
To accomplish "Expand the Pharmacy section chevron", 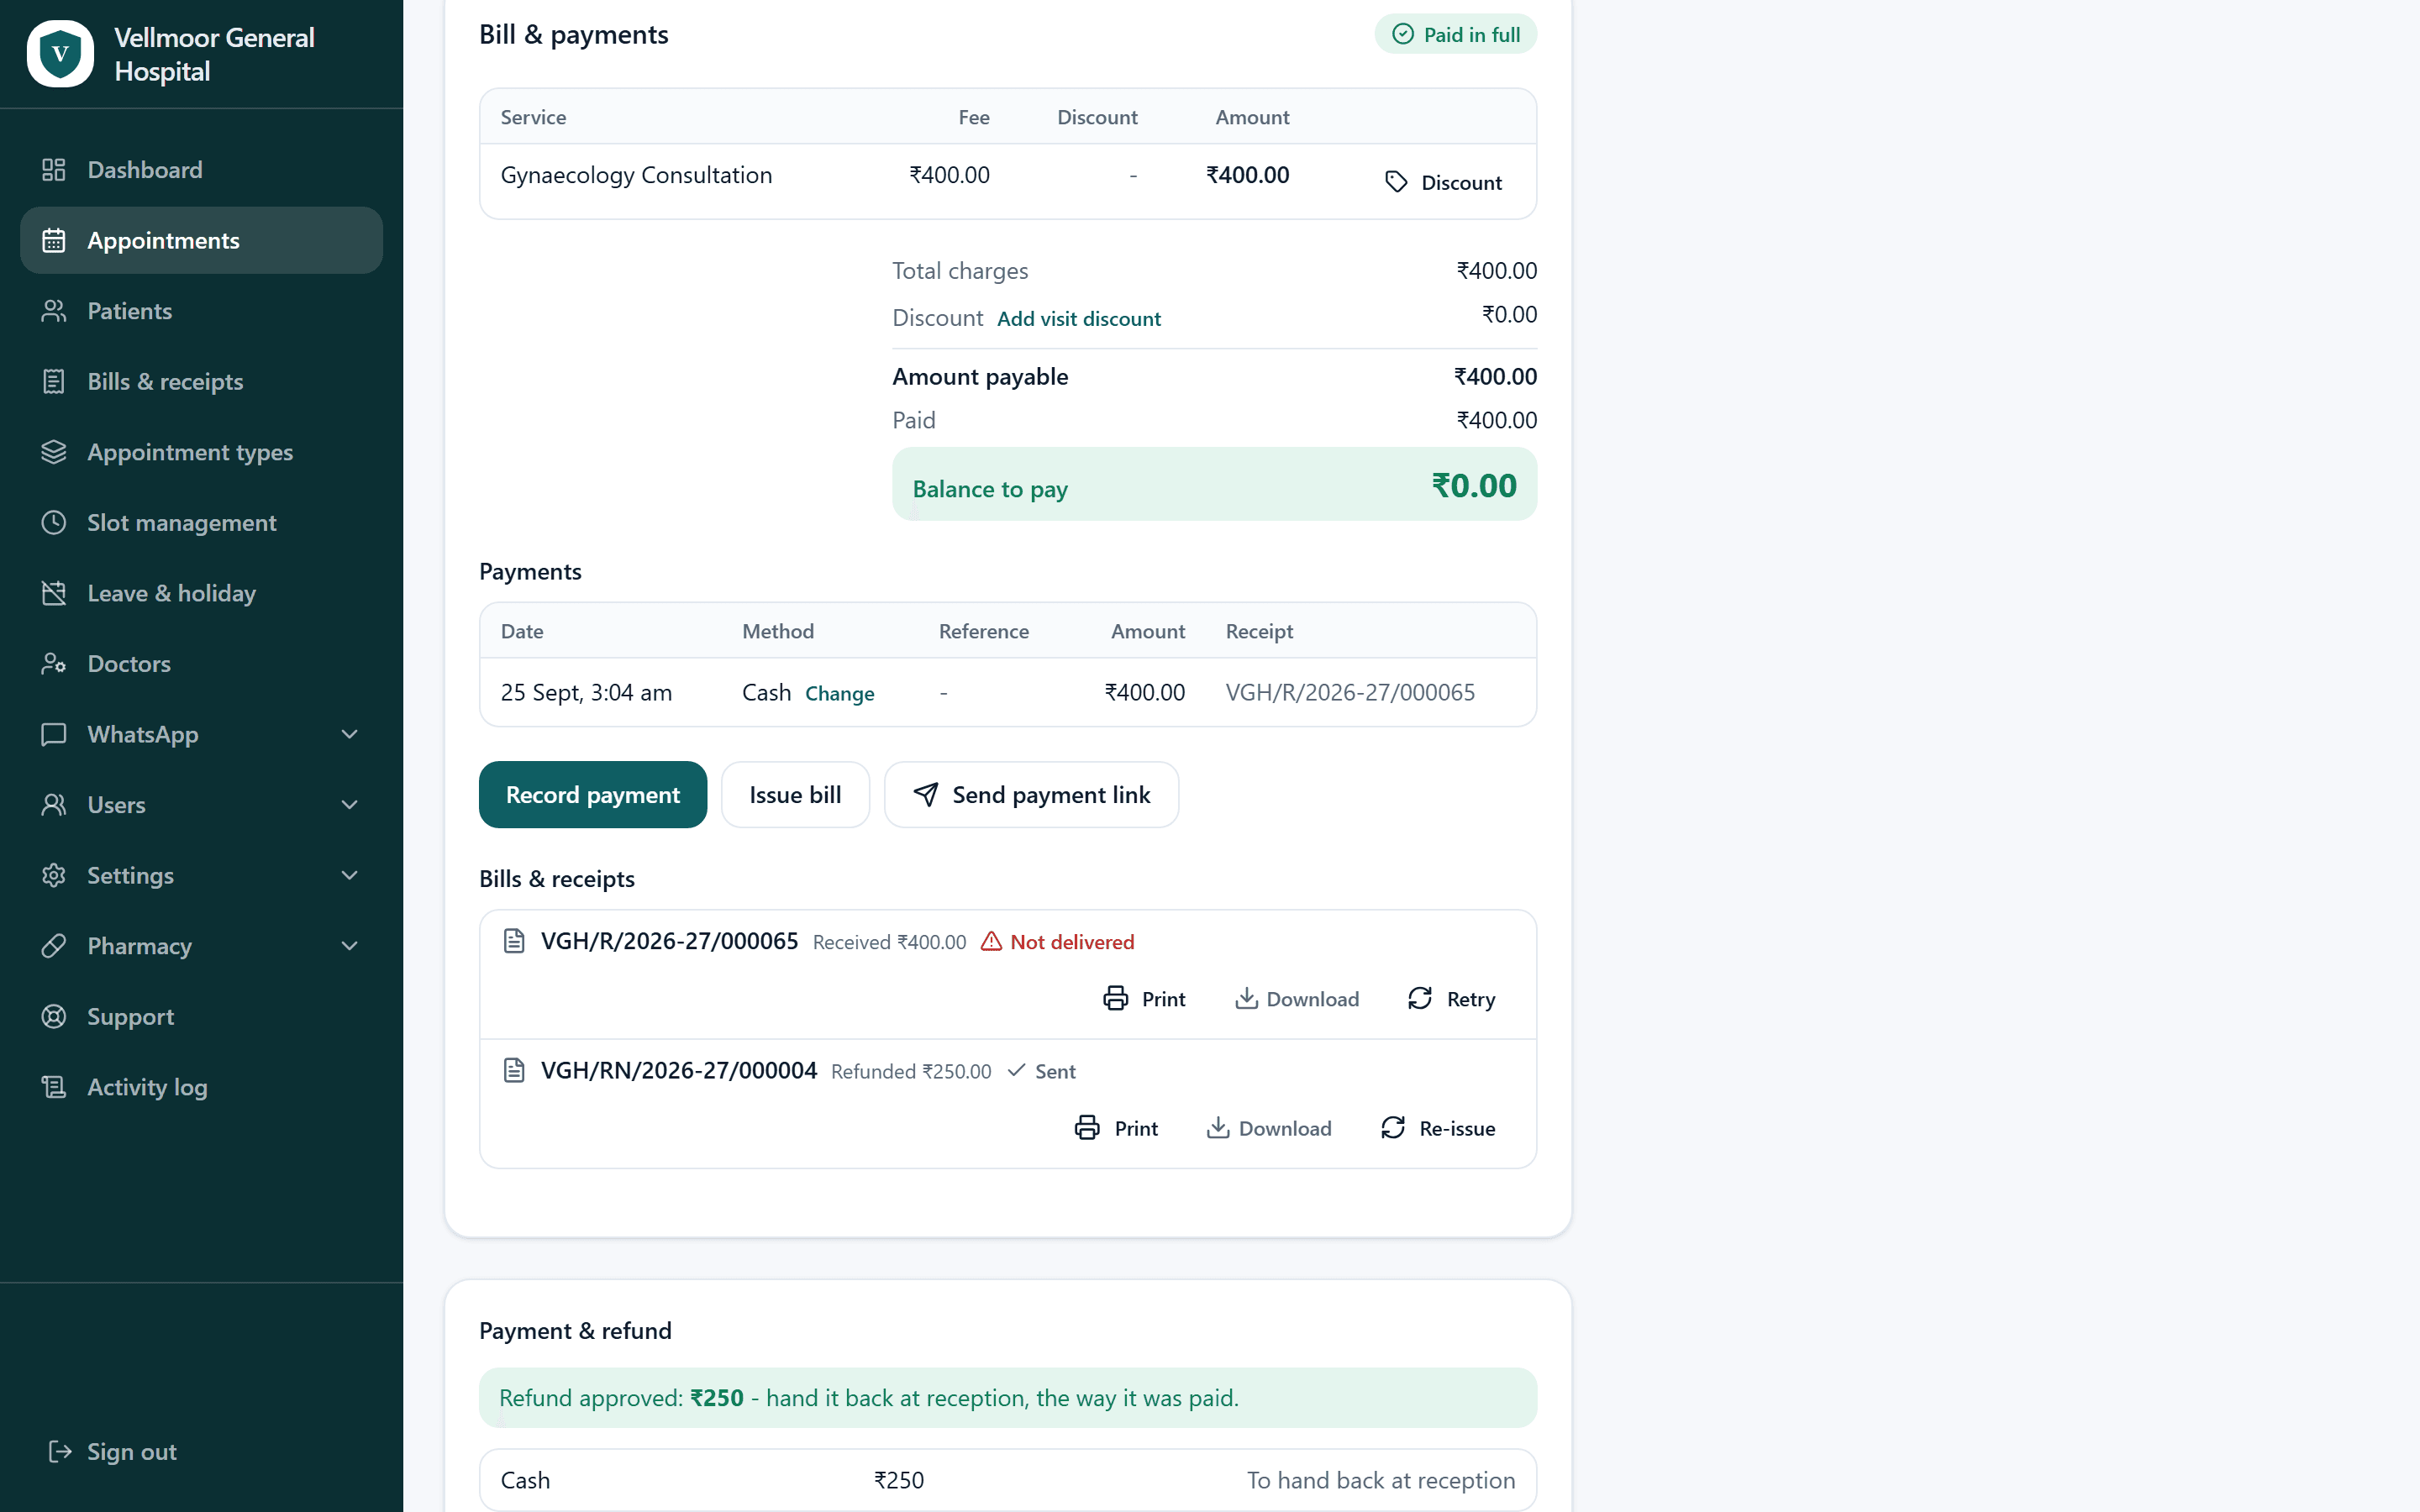I will point(349,946).
